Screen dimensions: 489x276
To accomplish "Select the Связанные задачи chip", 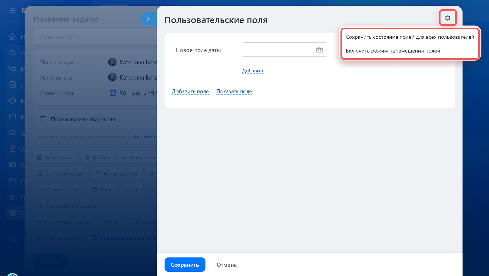I will pos(64,221).
